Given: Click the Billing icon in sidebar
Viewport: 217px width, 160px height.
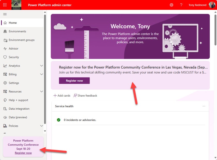Looking at the screenshot, I should tap(5, 74).
